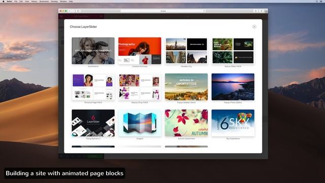Viewport: 325px width, 183px height.
Task: Click the Safari back arrow
Action: click(70, 11)
